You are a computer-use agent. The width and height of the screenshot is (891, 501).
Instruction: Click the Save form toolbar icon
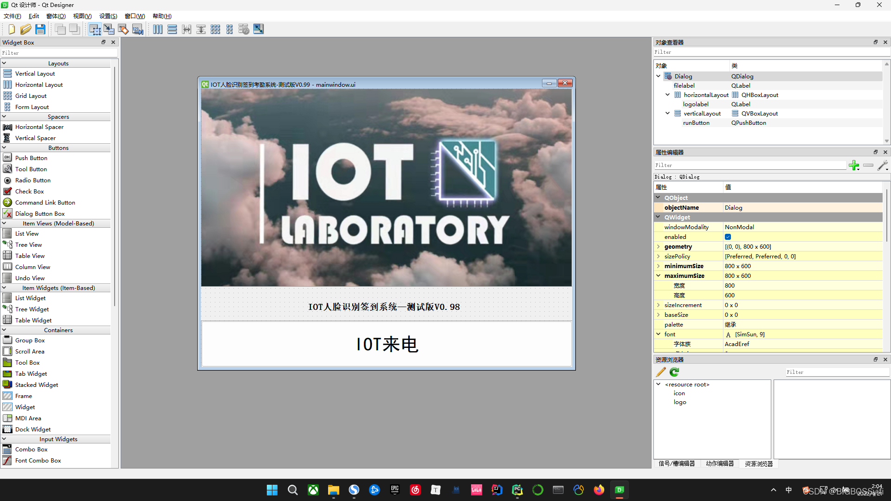point(40,29)
